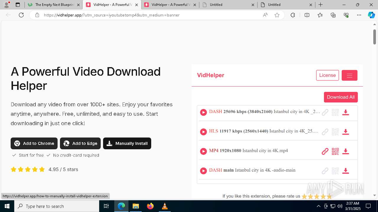Play the MP4 1920x1080 video entry
Viewport: 378px width, 212px height.
tap(203, 151)
